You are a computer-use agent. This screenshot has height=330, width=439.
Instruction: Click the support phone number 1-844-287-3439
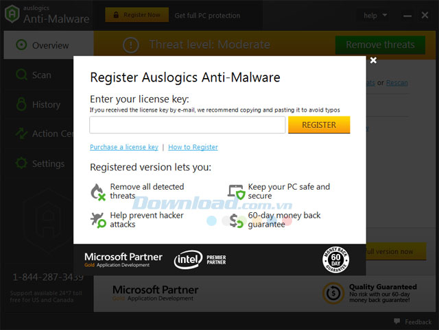coord(48,277)
